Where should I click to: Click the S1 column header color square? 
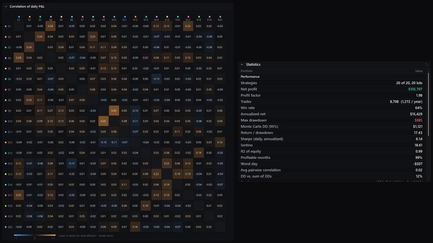[x=19, y=17]
